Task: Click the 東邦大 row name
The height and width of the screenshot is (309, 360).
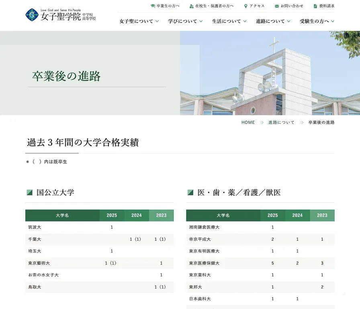Action: (x=196, y=287)
